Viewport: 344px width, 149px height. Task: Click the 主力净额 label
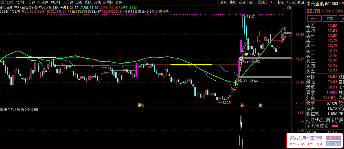click(x=315, y=126)
